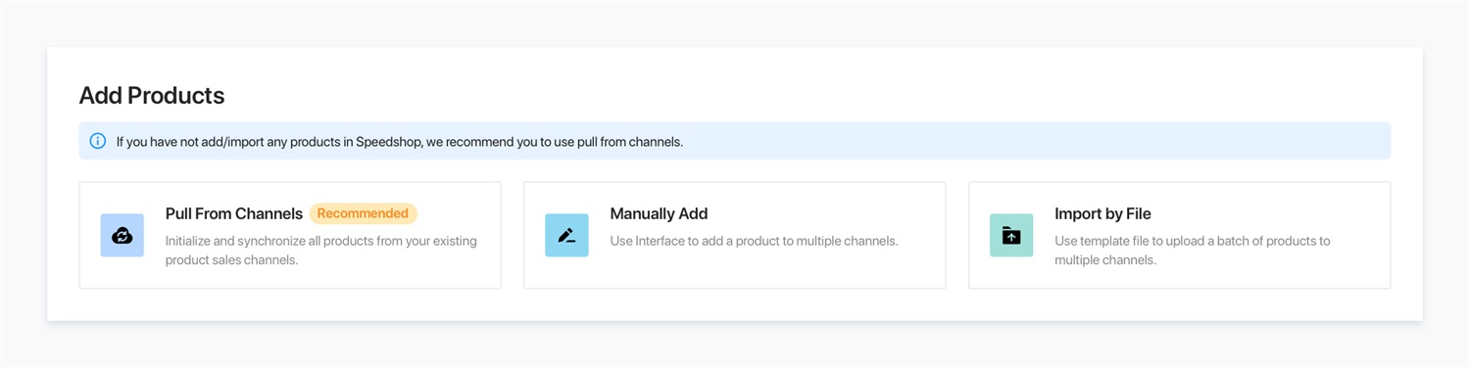Click the 'Use template file to upload' description
This screenshot has height=368, width=1470.
1193,251
